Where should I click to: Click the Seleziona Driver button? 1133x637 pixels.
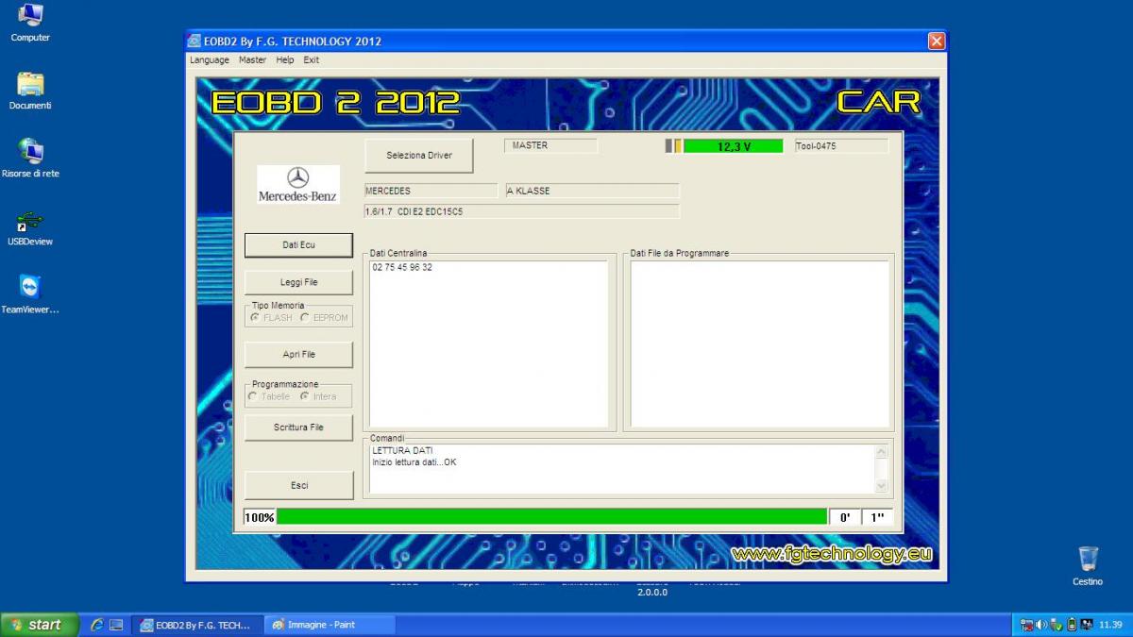419,156
